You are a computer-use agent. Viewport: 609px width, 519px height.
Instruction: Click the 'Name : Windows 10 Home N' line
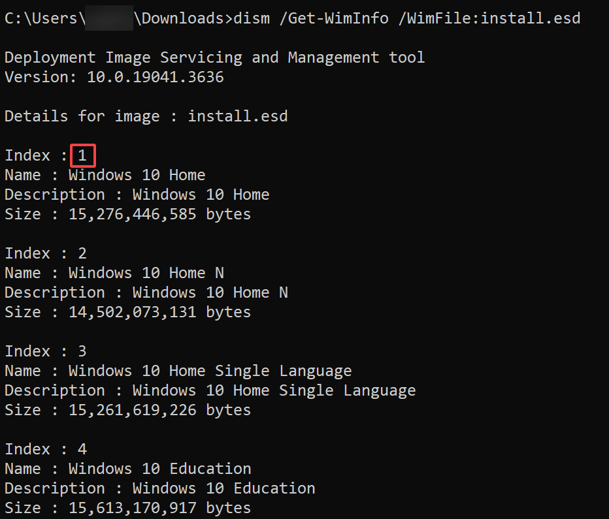coord(114,273)
